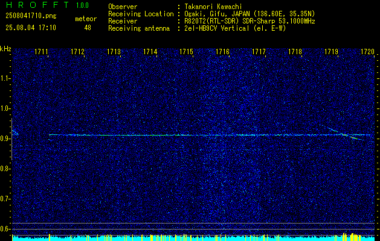
Task: Click the Observer name Takanori Kawachi
Action: tap(213, 7)
